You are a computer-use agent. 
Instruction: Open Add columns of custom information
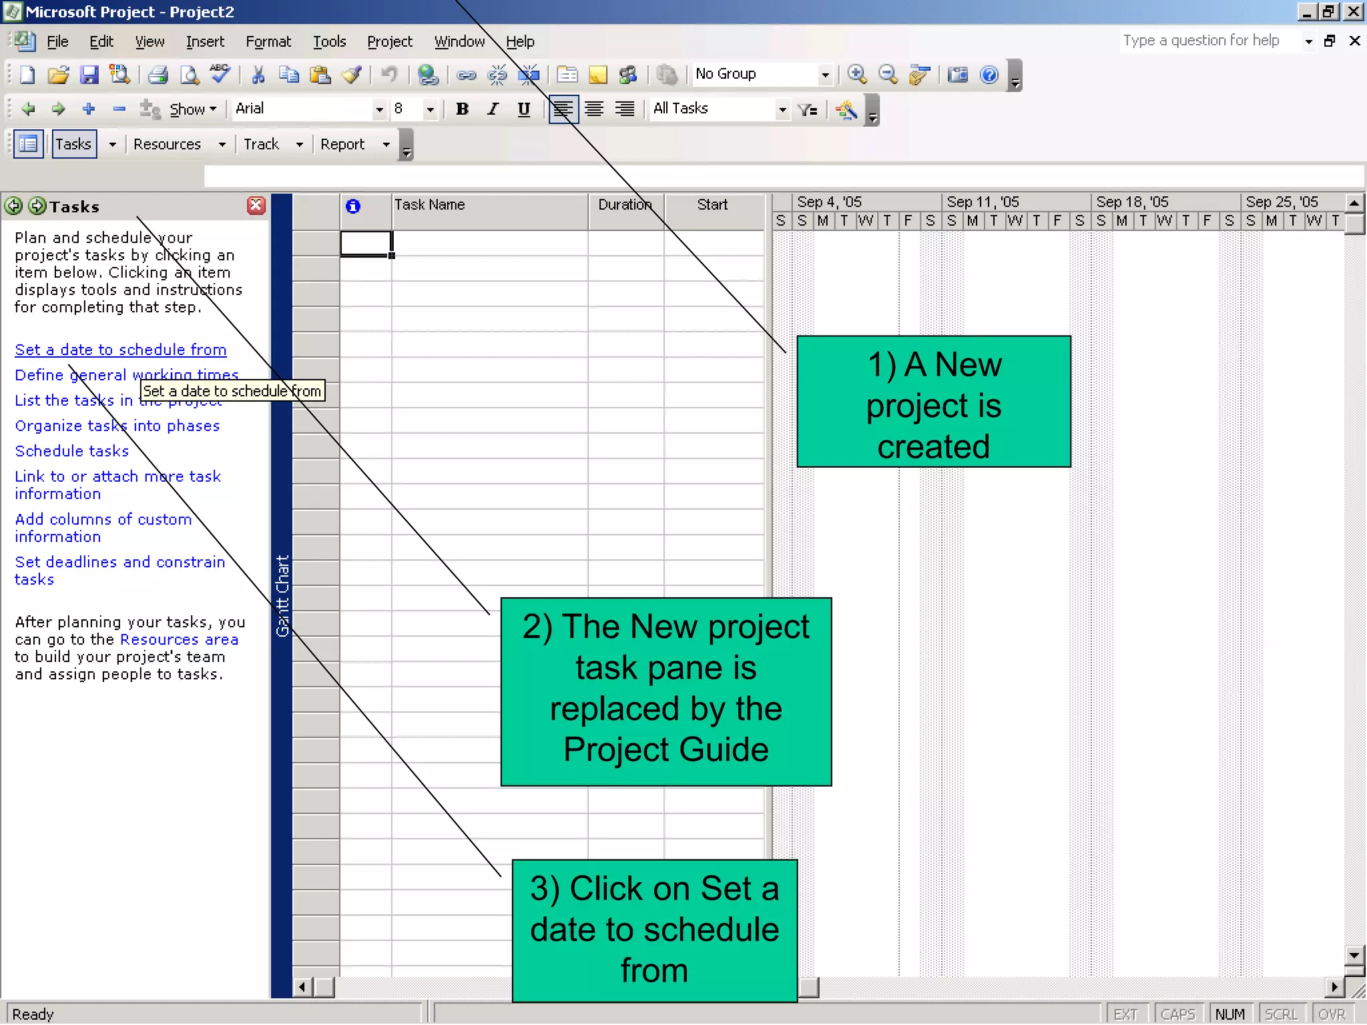[x=103, y=528]
